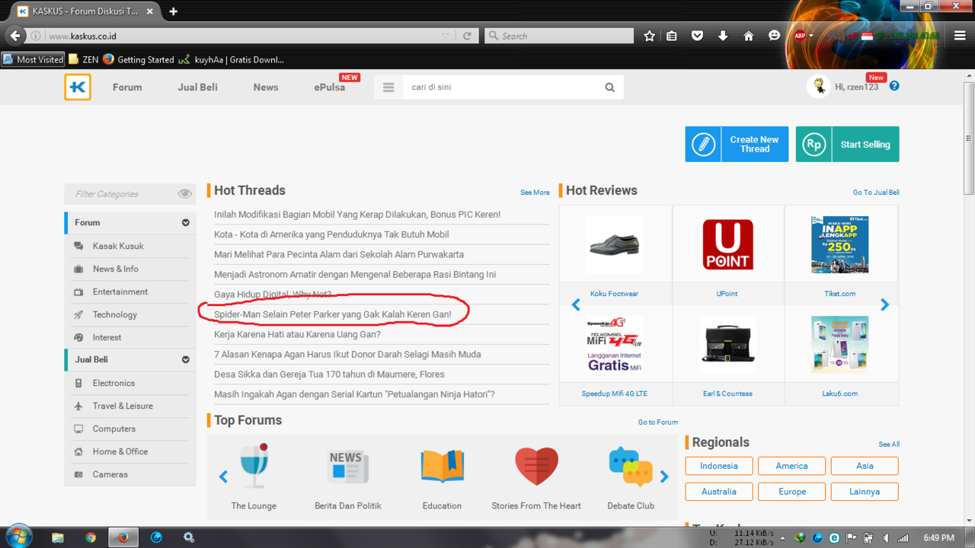Toggle the filter categories eye icon

click(184, 194)
